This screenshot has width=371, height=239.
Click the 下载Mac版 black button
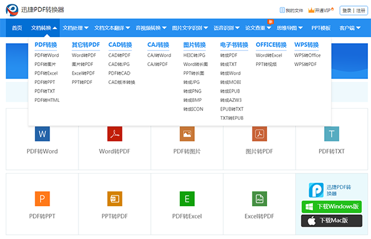[x=331, y=221]
